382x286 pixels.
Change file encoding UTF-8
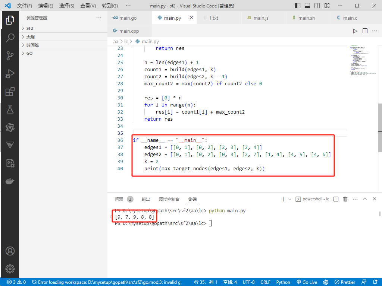point(248,282)
